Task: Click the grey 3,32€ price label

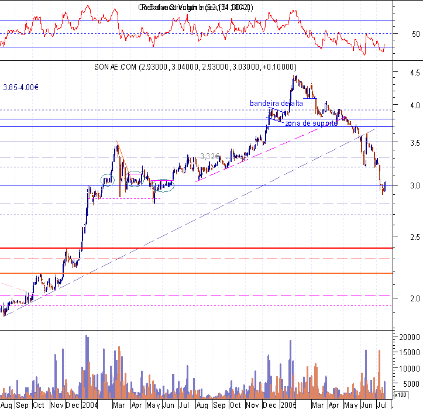Action: [x=209, y=156]
